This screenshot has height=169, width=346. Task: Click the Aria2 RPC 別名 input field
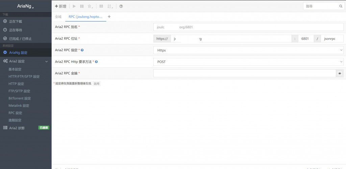pyautogui.click(x=248, y=27)
